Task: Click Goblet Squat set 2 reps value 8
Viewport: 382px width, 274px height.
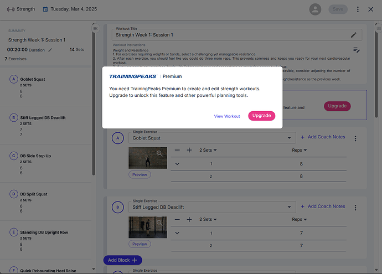Action: (301, 176)
